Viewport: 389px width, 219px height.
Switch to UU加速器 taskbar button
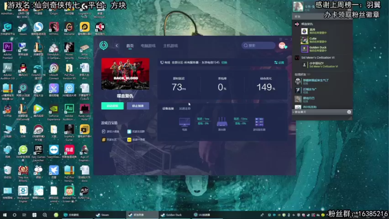207,215
